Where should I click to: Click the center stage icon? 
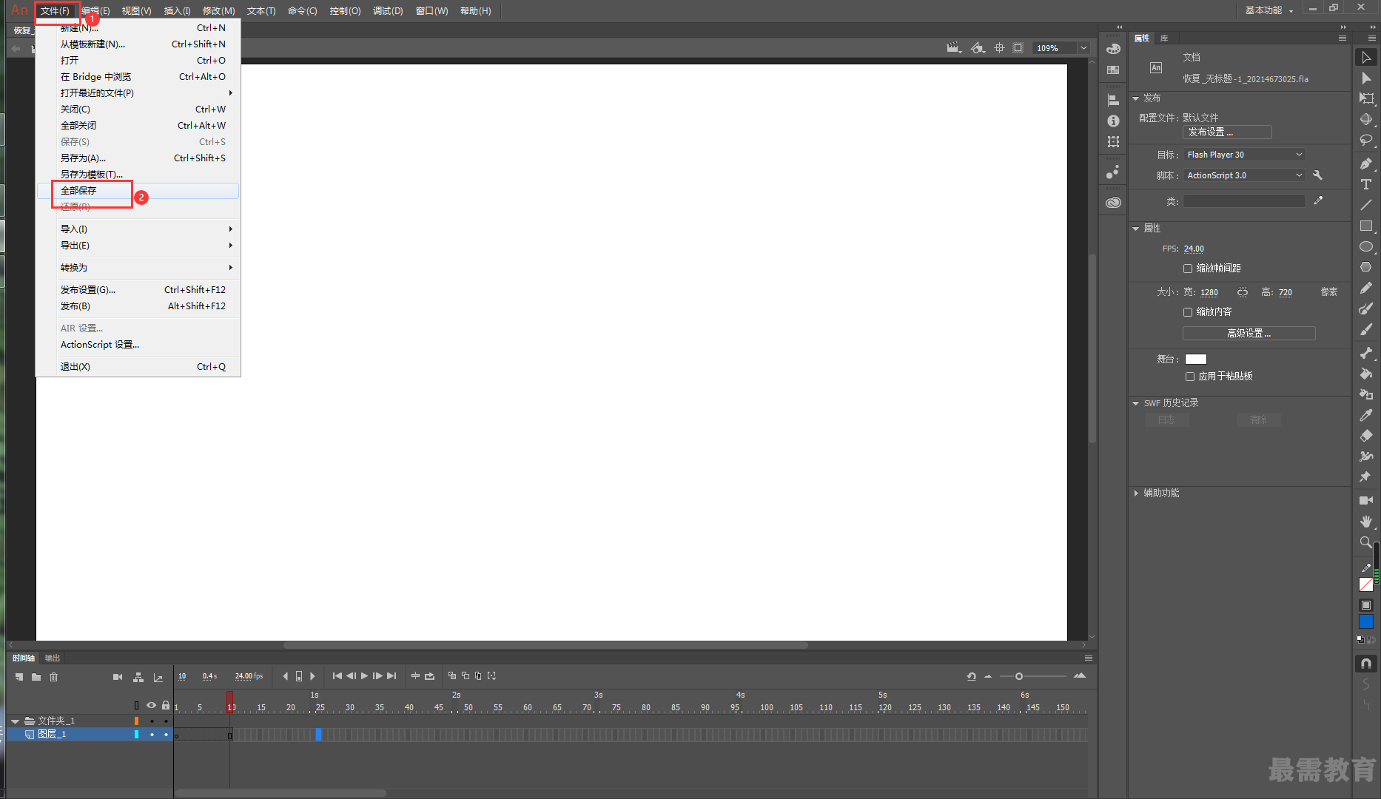pyautogui.click(x=999, y=47)
